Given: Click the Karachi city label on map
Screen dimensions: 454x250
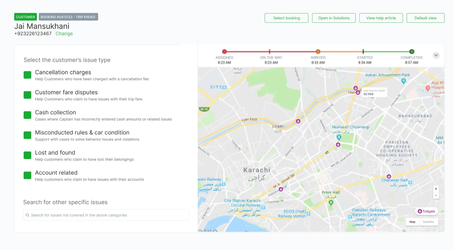Looking at the screenshot, I should (x=257, y=170).
